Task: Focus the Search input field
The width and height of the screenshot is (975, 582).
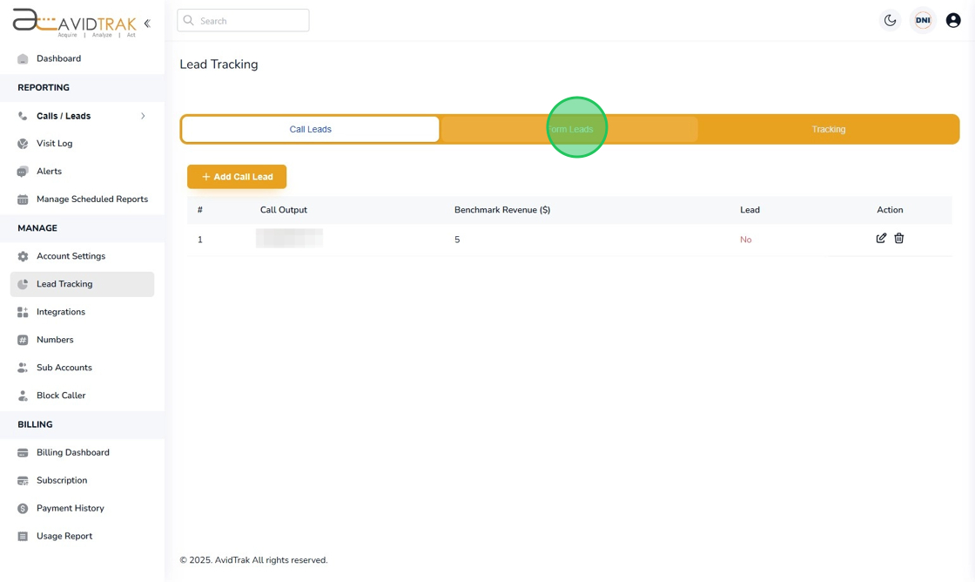Action: tap(243, 21)
